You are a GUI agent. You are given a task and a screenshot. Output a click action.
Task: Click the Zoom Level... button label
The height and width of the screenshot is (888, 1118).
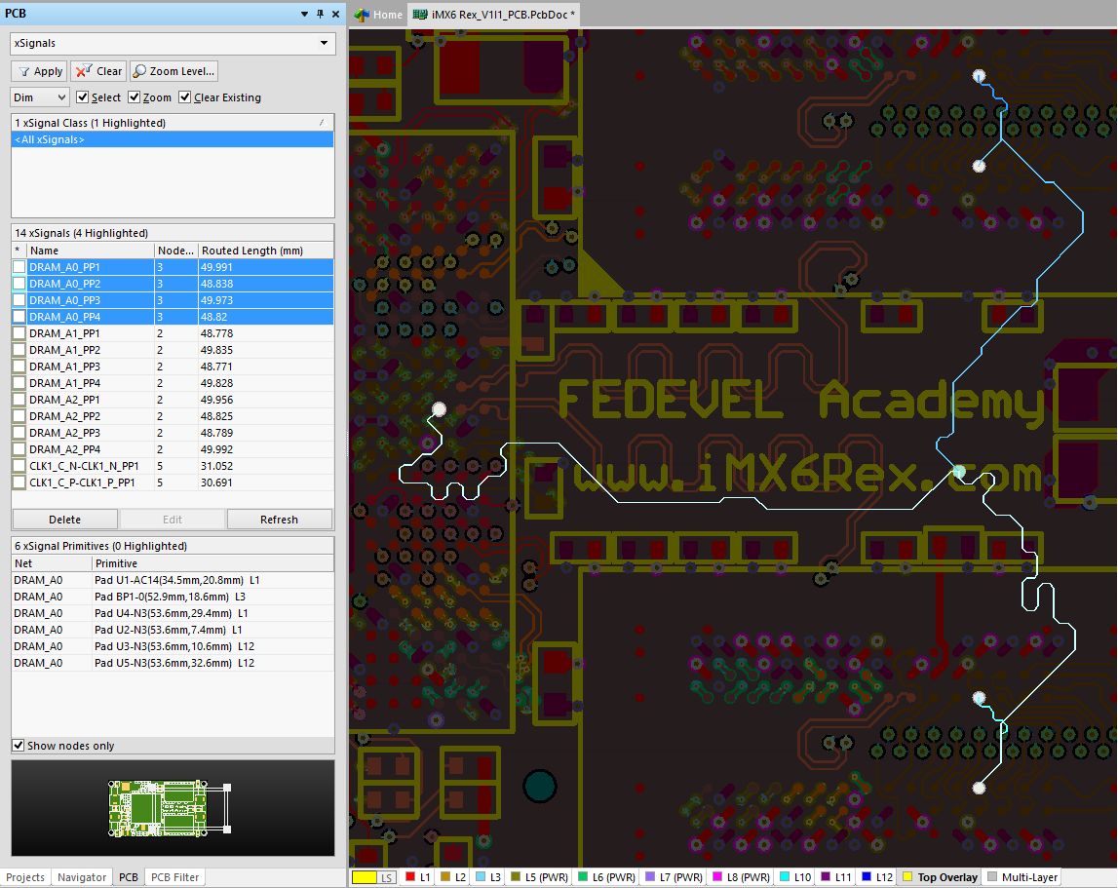182,71
